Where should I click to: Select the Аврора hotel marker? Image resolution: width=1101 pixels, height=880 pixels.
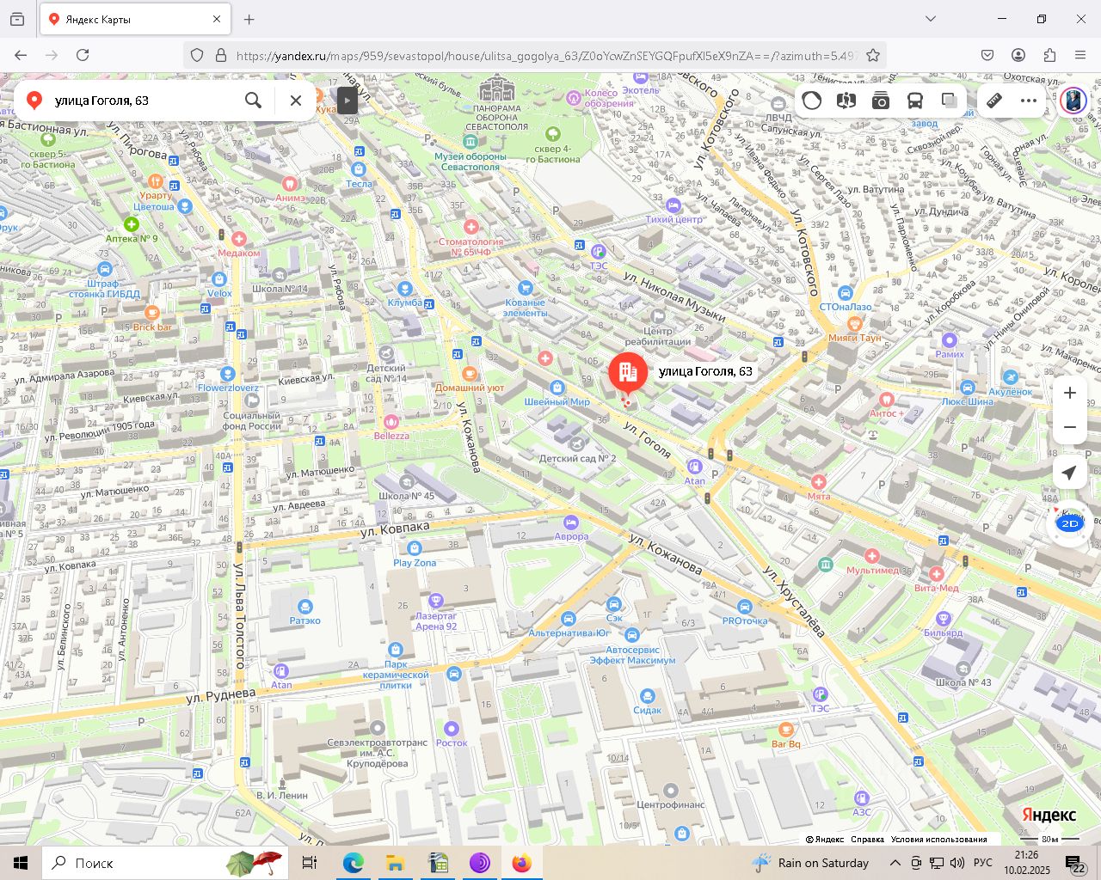[571, 522]
